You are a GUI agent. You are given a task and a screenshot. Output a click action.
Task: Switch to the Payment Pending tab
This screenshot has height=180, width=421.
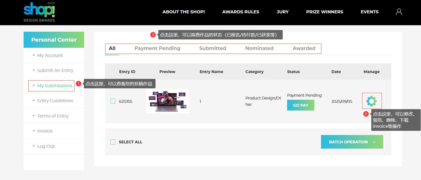(157, 48)
